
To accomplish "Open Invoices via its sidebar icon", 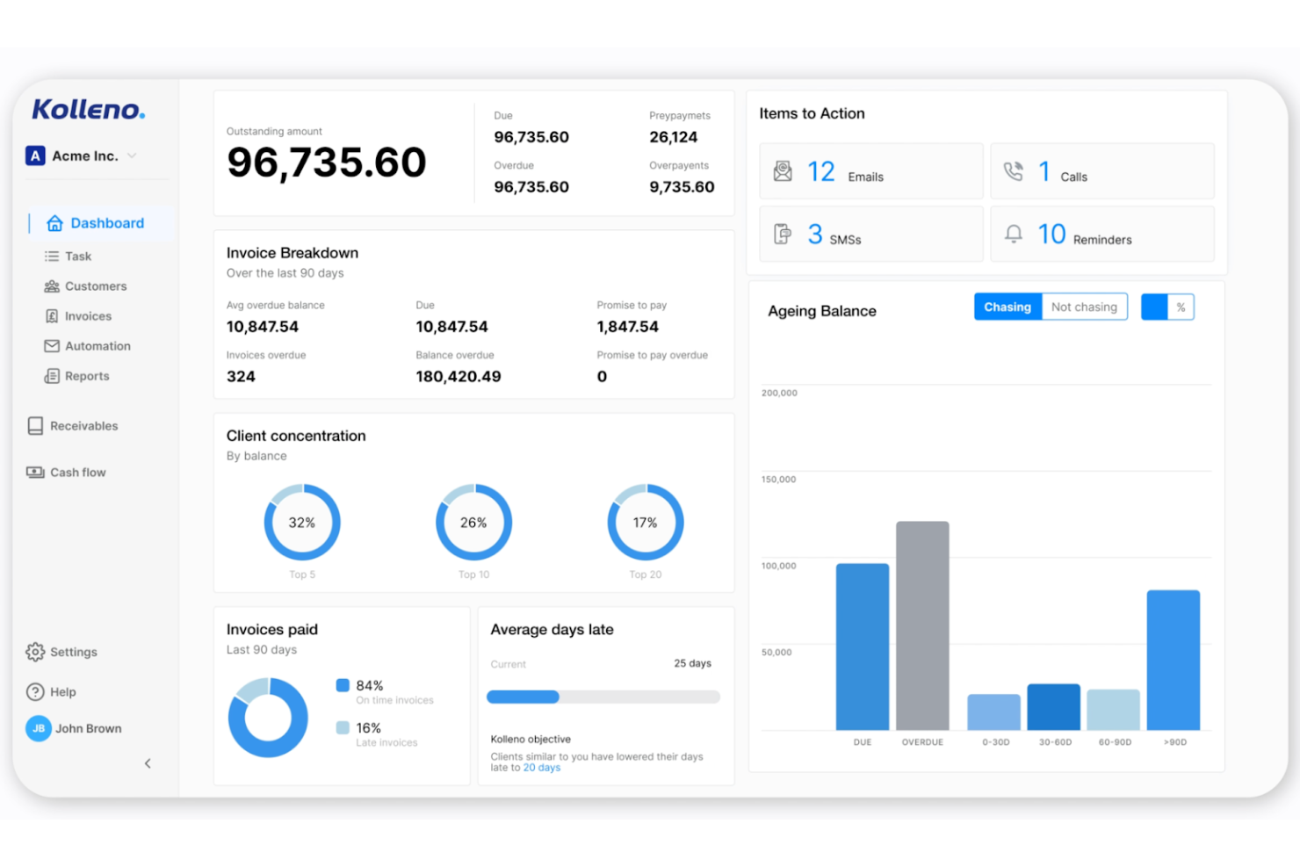I will pos(51,315).
